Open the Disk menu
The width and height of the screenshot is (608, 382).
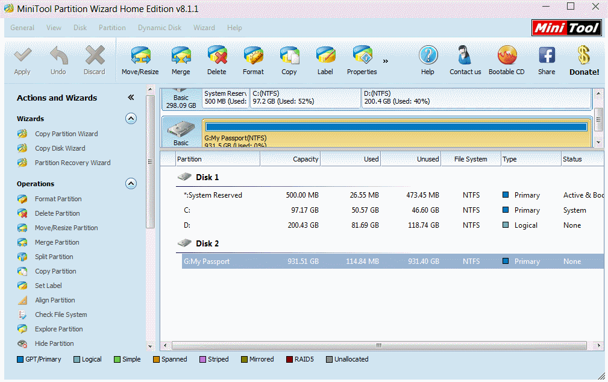(x=80, y=28)
